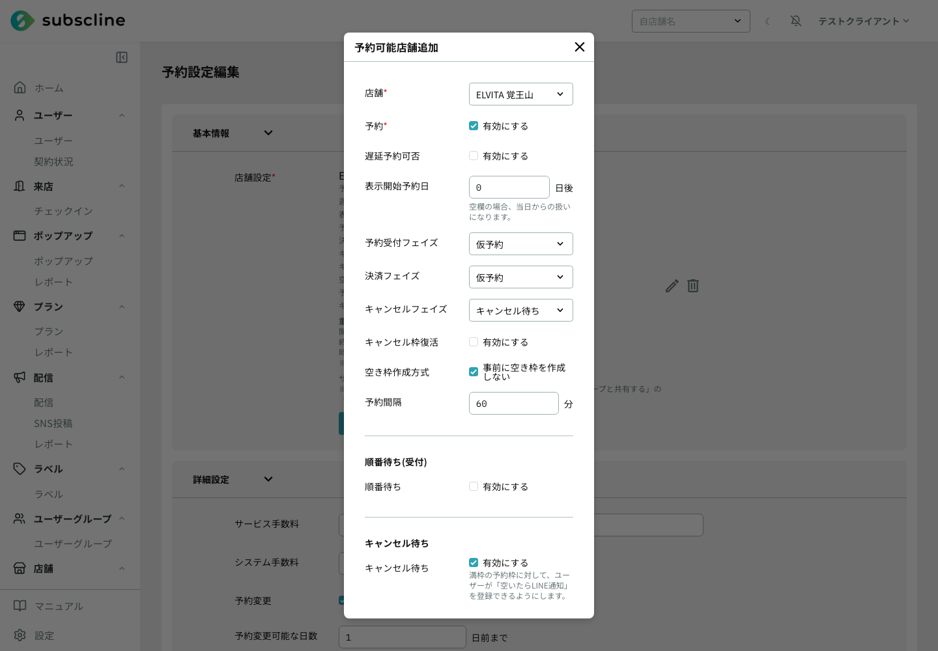The height and width of the screenshot is (651, 938).
Task: Click the 表示開始予約日 input field
Action: [509, 187]
